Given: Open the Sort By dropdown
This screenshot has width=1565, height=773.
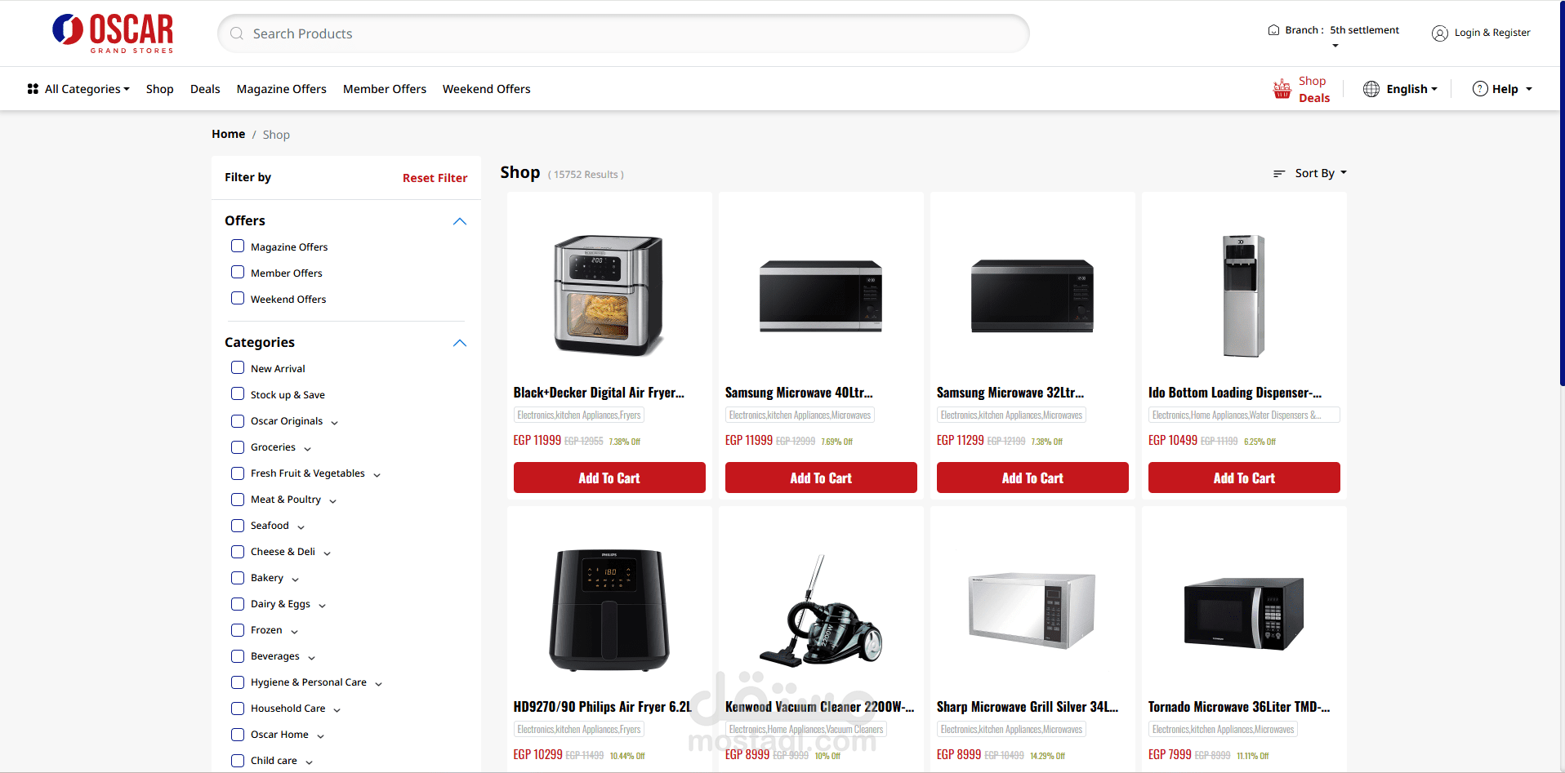Looking at the screenshot, I should pyautogui.click(x=1310, y=173).
